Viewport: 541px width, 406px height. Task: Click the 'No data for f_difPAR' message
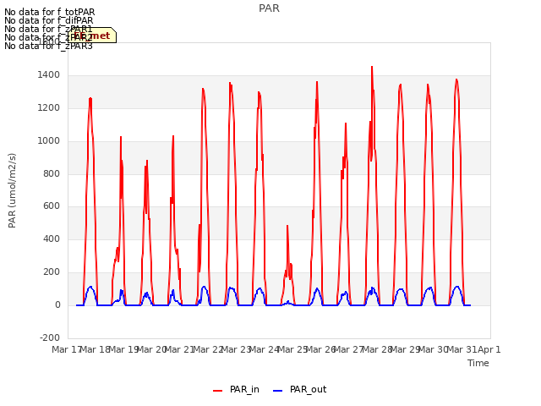(x=49, y=20)
